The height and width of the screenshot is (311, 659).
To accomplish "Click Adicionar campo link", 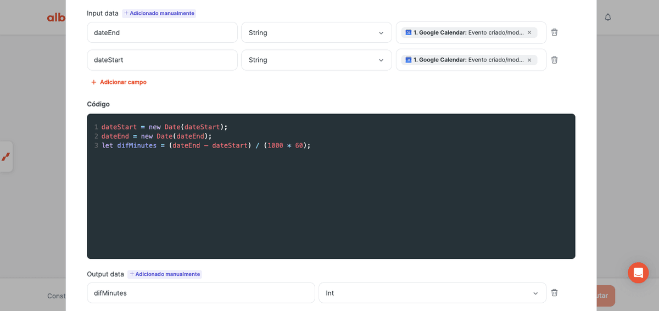I will 119,82.
